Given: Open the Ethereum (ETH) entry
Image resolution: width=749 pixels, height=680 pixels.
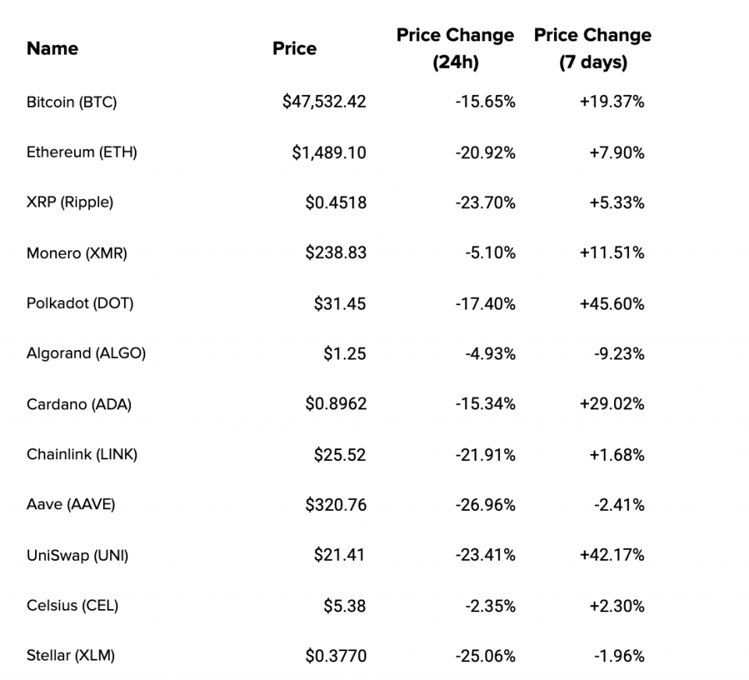Looking at the screenshot, I should coord(82,152).
